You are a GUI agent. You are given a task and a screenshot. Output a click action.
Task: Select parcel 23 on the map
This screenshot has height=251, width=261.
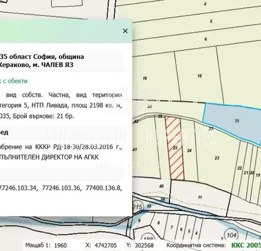217,158
